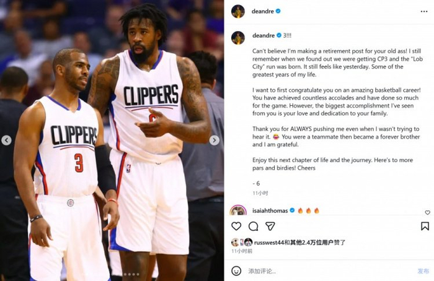Image resolution: width=434 pixels, height=281 pixels.
Task: Open the emoji picker in comment box
Action: tap(236, 270)
